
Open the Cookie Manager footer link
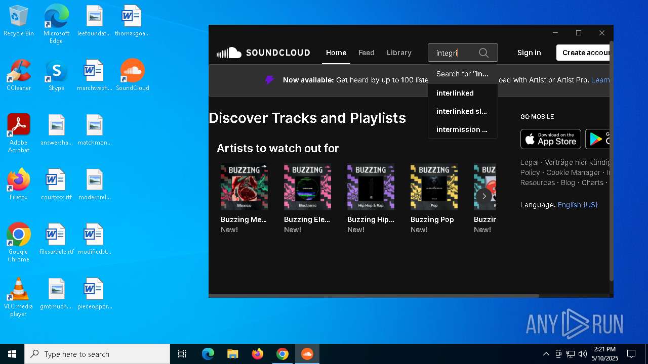coord(573,172)
